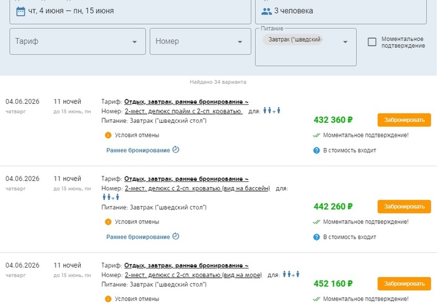442x308 pixels.
Task: Open first tariff link Отдых, завтрак
Action: pyautogui.click(x=186, y=101)
